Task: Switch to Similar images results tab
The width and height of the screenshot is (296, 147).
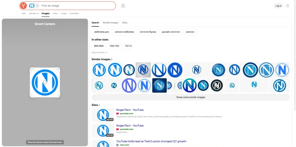Action: [x=110, y=22]
